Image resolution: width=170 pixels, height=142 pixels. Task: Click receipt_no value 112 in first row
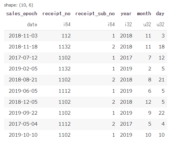click(x=66, y=36)
